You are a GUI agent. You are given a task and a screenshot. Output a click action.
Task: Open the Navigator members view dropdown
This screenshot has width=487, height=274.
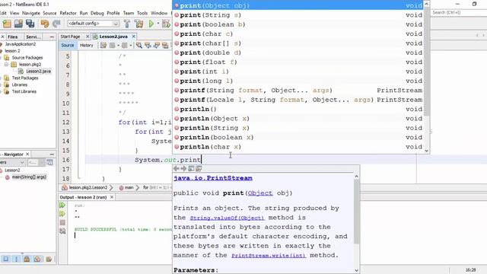pyautogui.click(x=22, y=162)
